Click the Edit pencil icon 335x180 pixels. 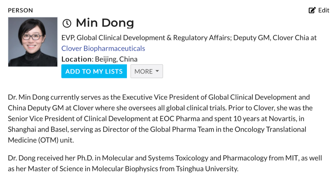(x=312, y=10)
